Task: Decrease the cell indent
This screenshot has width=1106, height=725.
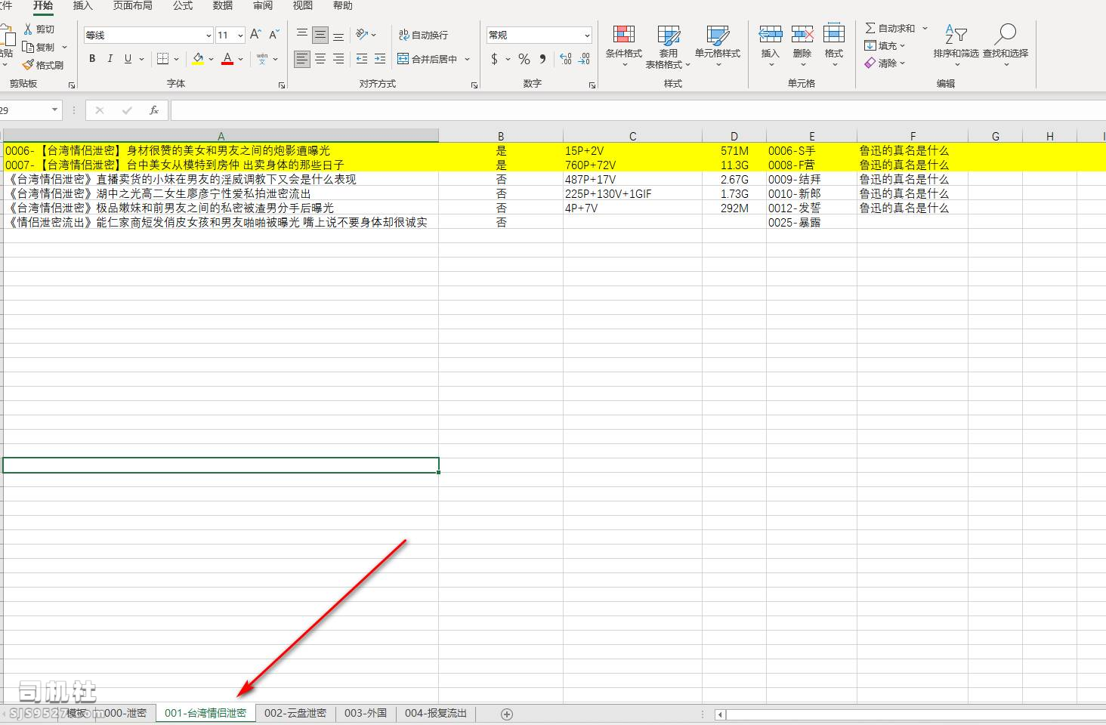Action: click(362, 59)
